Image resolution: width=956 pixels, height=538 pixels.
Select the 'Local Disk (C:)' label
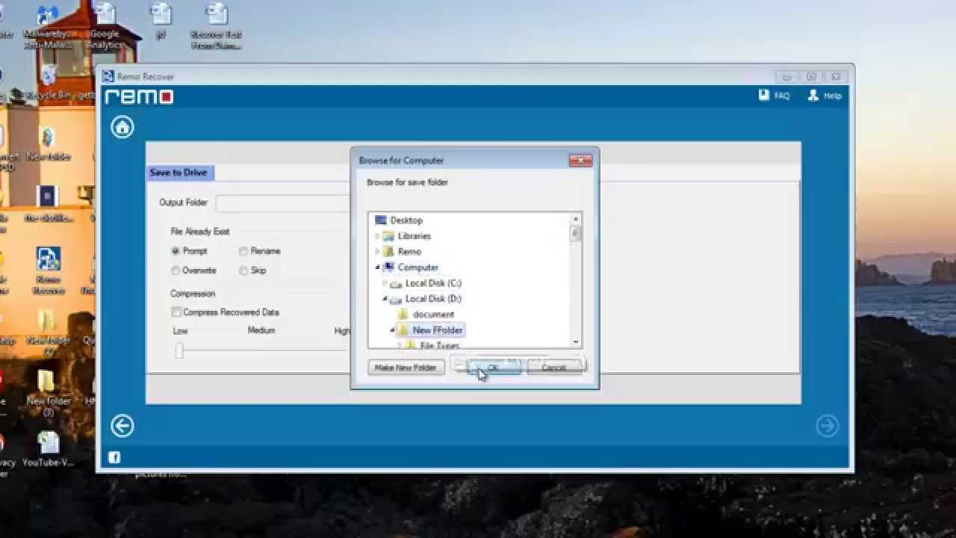(x=433, y=283)
